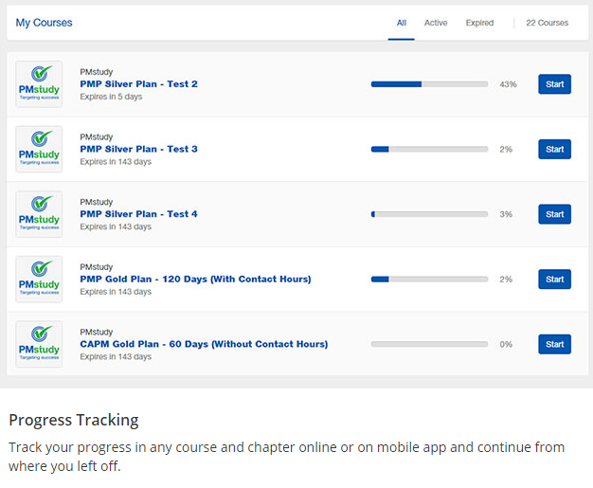Click the empty progress bar for CAPM Gold Plan
This screenshot has height=488, width=593.
430,344
